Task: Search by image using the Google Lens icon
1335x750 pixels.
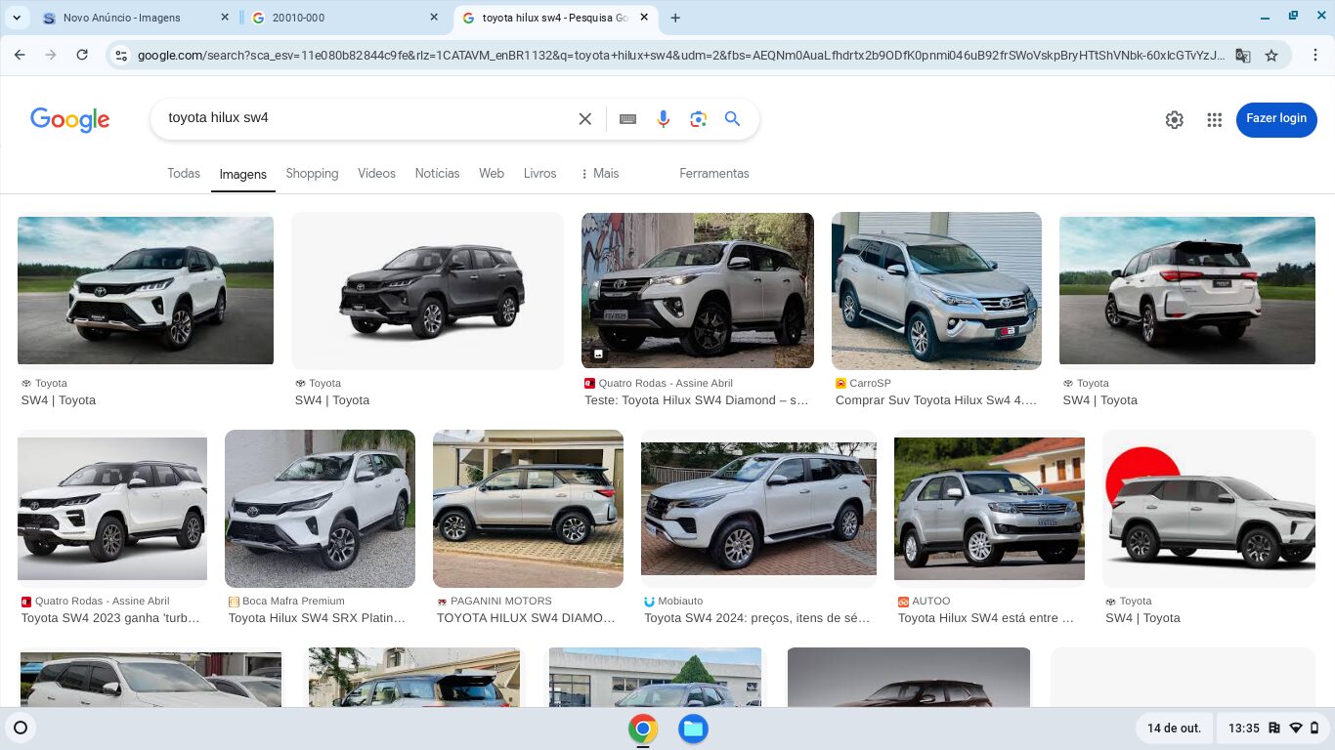Action: [698, 118]
